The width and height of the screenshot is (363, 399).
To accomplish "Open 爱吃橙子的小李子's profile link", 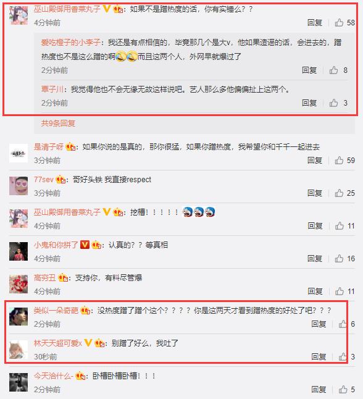I will (x=71, y=42).
